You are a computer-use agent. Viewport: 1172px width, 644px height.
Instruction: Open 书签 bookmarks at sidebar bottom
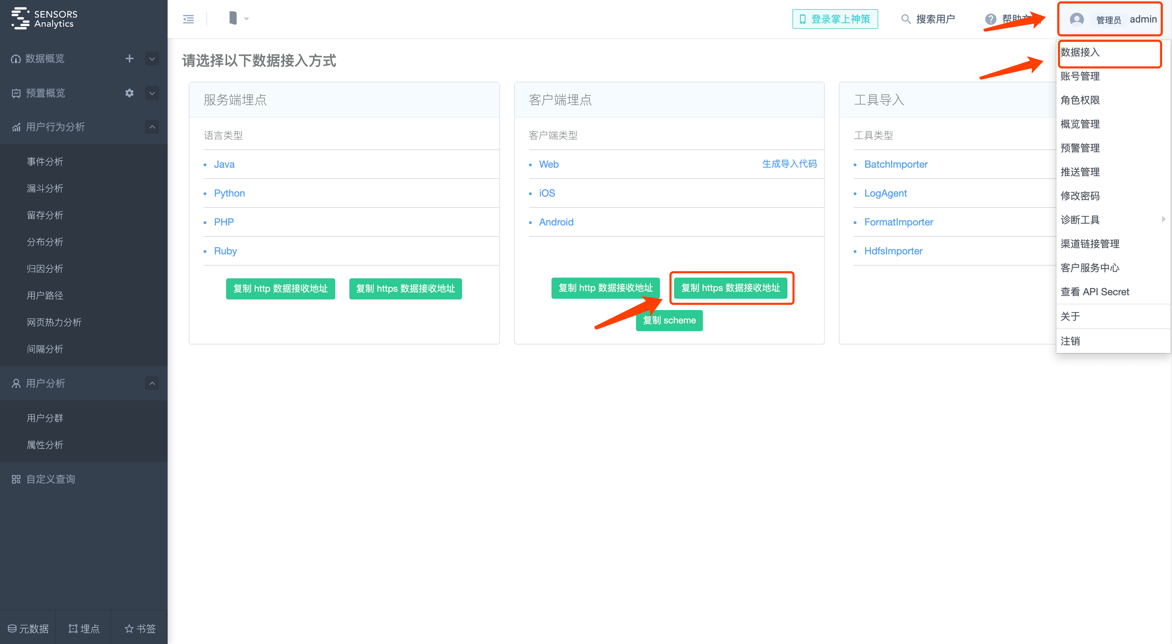140,628
